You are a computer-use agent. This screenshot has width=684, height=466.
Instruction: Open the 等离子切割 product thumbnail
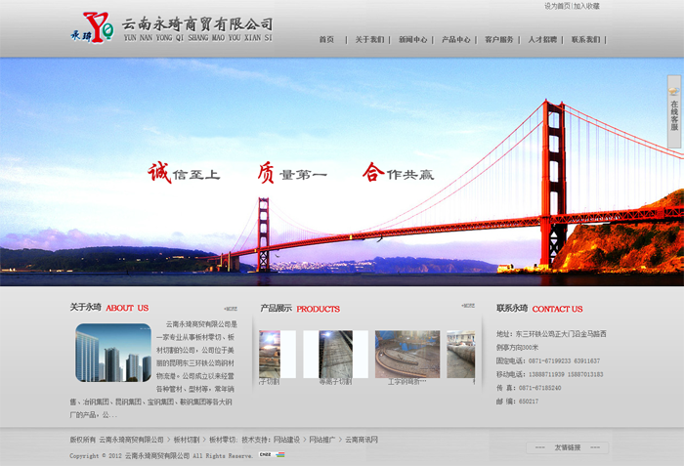point(334,355)
